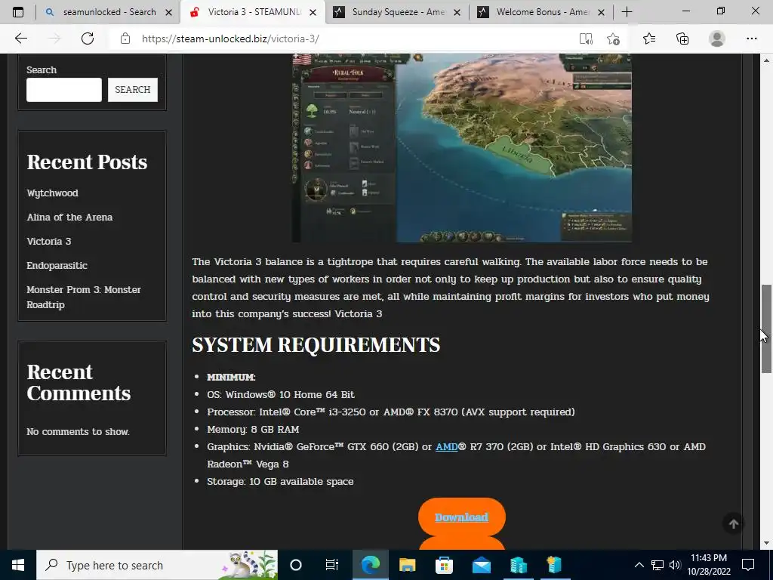The image size is (773, 580).
Task: Click the browser Back arrow
Action: point(20,39)
